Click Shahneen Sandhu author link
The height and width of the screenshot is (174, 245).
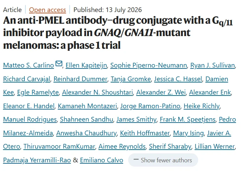click(87, 120)
